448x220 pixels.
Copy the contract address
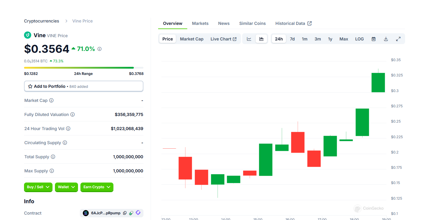click(125, 213)
